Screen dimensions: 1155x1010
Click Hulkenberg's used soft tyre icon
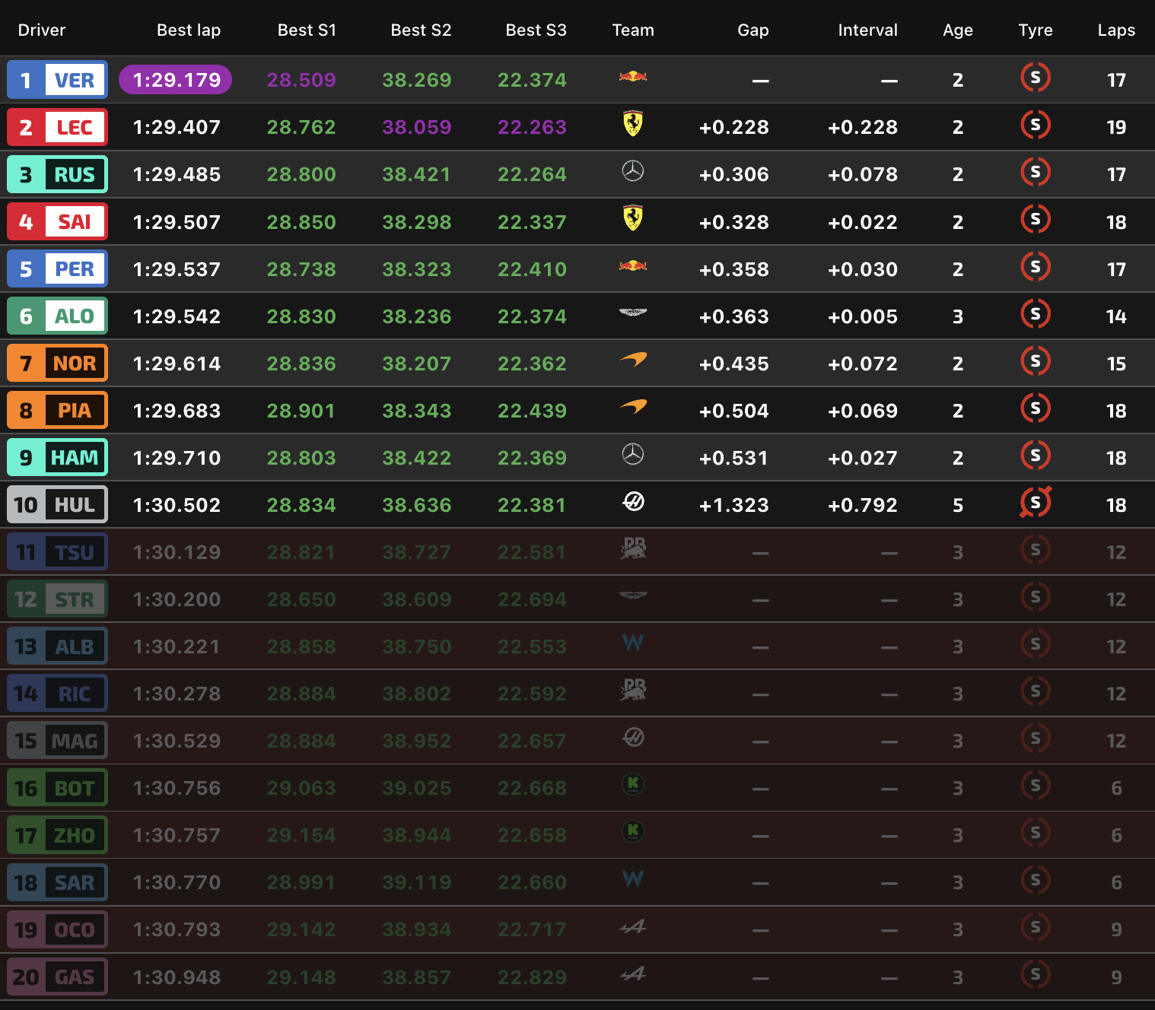pyautogui.click(x=1035, y=502)
